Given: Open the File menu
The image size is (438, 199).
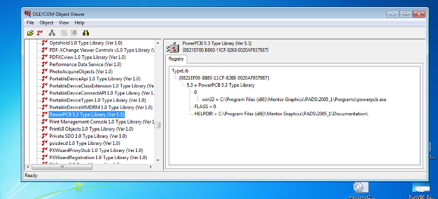Looking at the screenshot, I should (30, 22).
